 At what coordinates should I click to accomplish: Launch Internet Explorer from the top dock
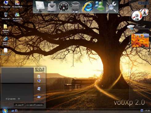coord(88,7)
